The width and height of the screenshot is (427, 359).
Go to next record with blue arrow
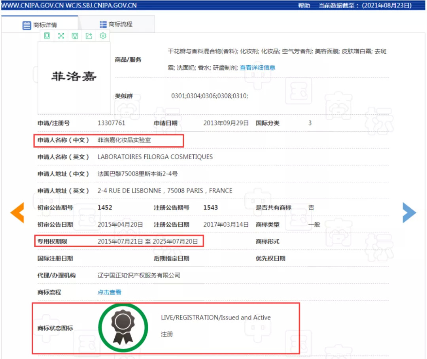click(409, 212)
